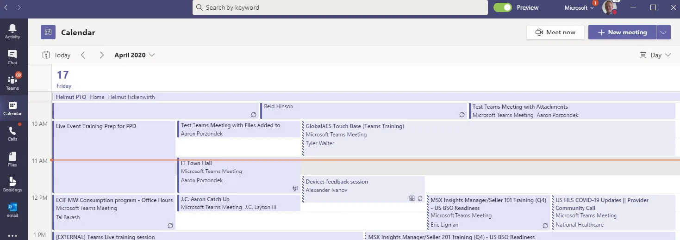
Task: Go to next day arrow
Action: tap(101, 55)
